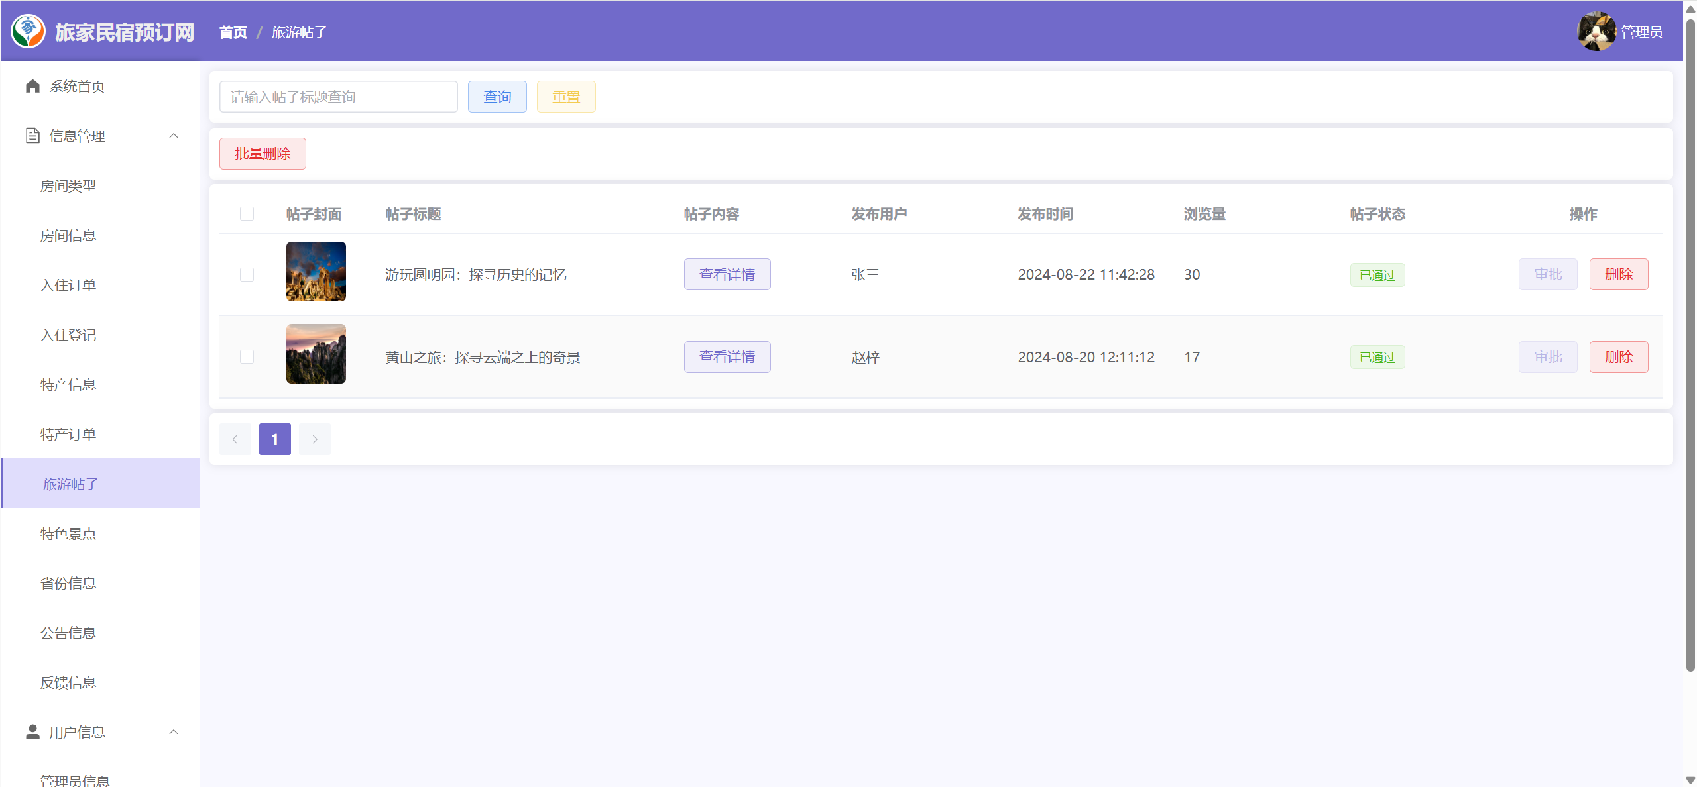Select 房间信息 sidebar item
The image size is (1697, 787).
coord(68,236)
